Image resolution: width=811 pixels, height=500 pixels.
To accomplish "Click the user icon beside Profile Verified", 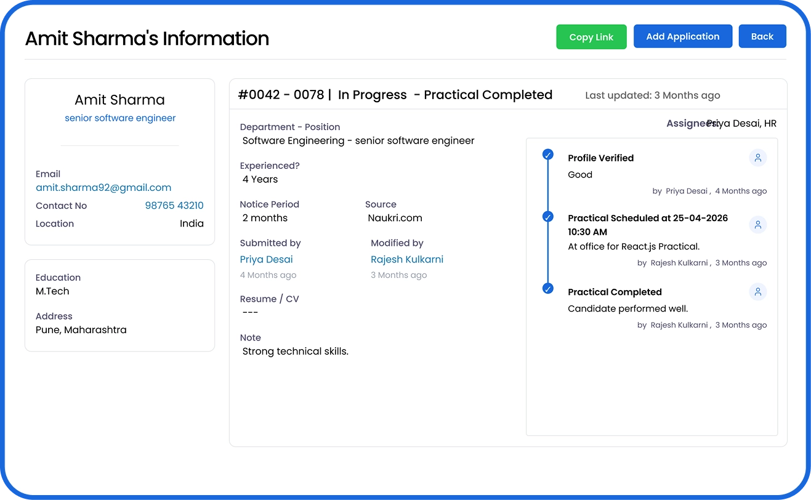I will pos(758,158).
